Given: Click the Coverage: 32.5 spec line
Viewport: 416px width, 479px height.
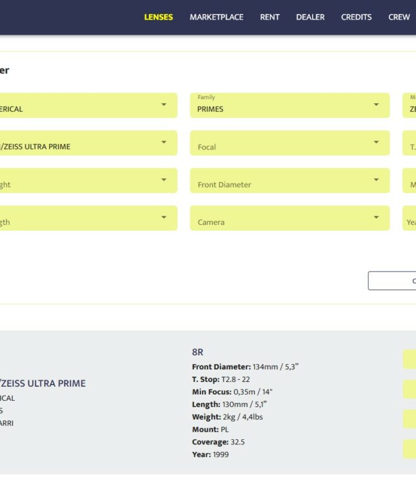Looking at the screenshot, I should pyautogui.click(x=218, y=442).
